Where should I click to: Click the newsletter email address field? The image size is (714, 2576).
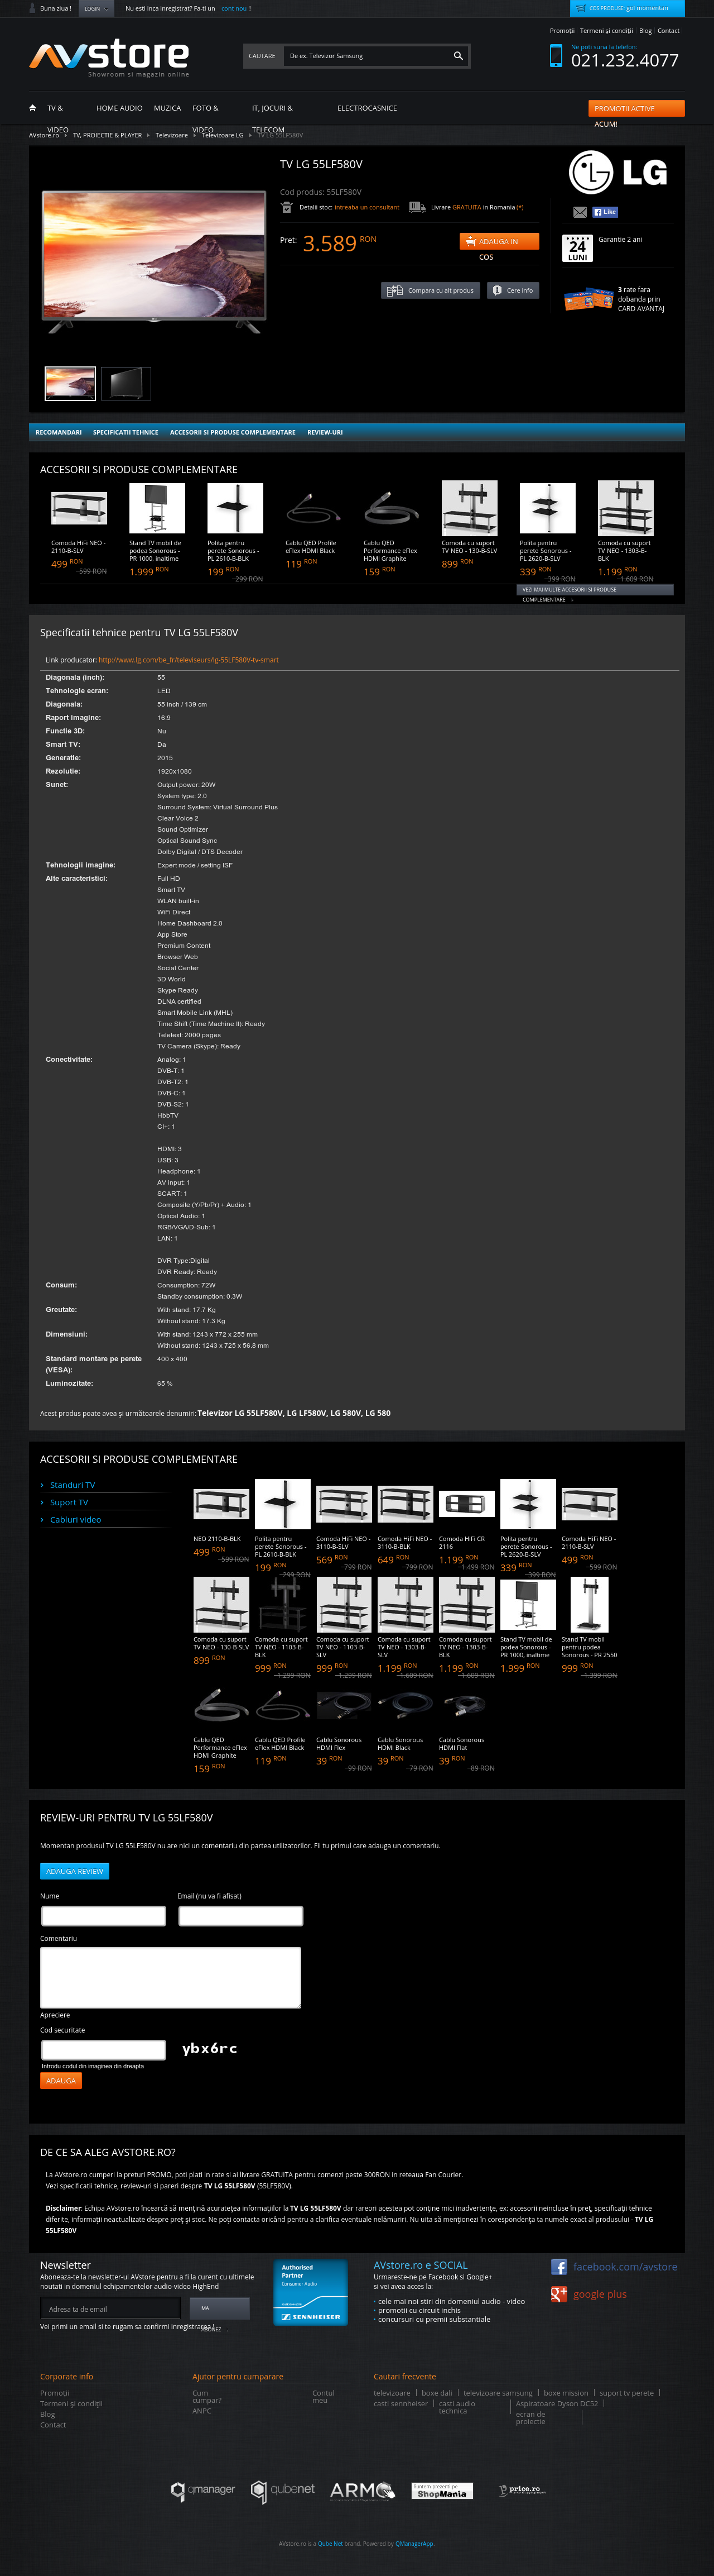[x=110, y=2308]
